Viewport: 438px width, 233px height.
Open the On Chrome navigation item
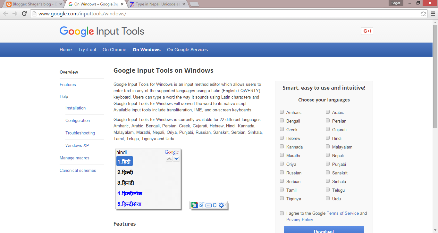tap(114, 50)
